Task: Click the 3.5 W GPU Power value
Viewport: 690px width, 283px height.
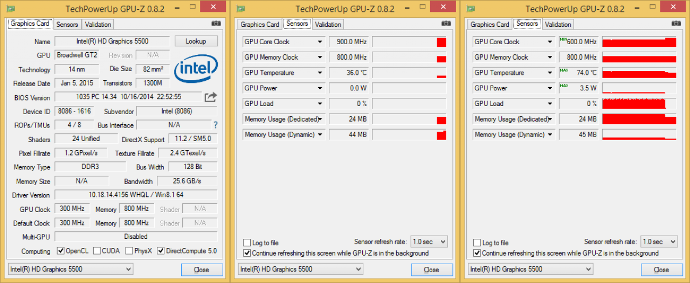Action: pyautogui.click(x=578, y=88)
